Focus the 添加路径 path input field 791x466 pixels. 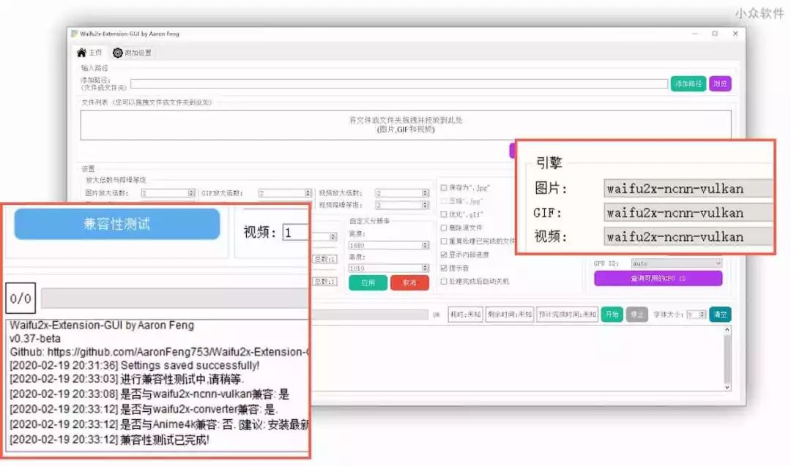click(399, 83)
